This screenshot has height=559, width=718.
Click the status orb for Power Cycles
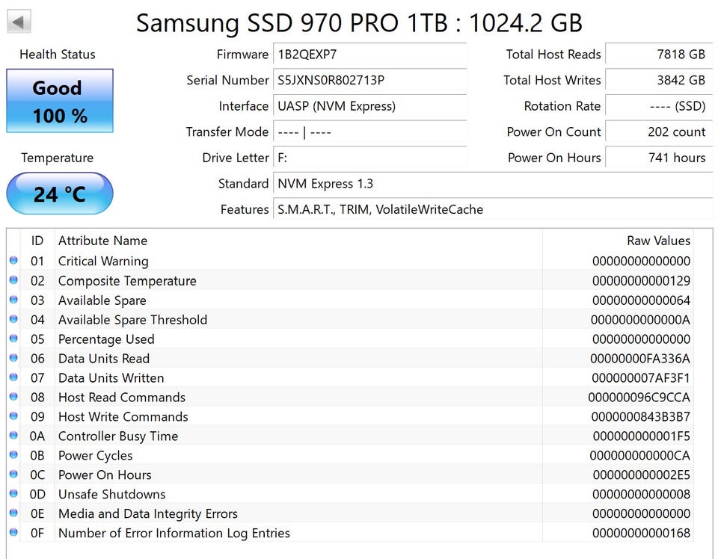coord(13,455)
